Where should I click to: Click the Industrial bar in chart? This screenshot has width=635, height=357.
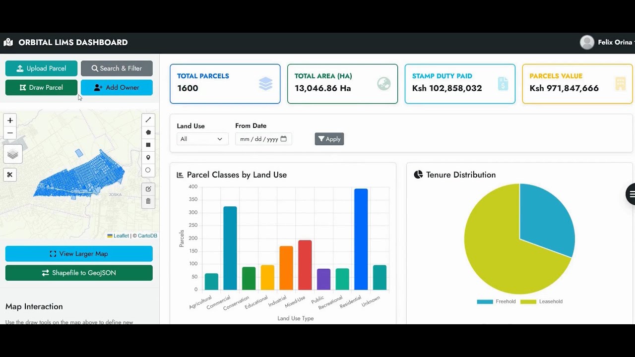(286, 268)
